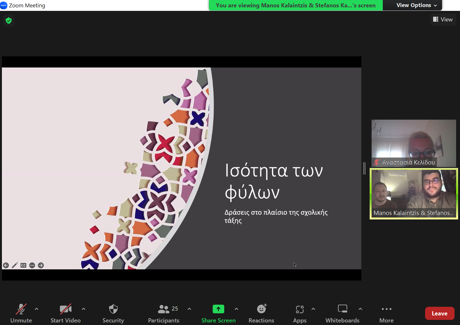Click the More three-dots icon

point(386,309)
